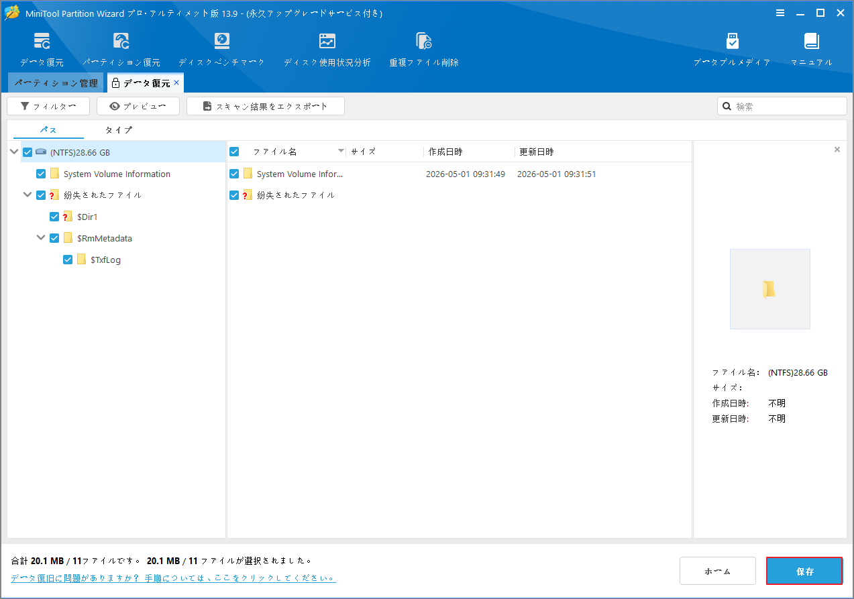Image resolution: width=854 pixels, height=599 pixels.
Task: Close the preview panel with its X
Action: pos(837,150)
